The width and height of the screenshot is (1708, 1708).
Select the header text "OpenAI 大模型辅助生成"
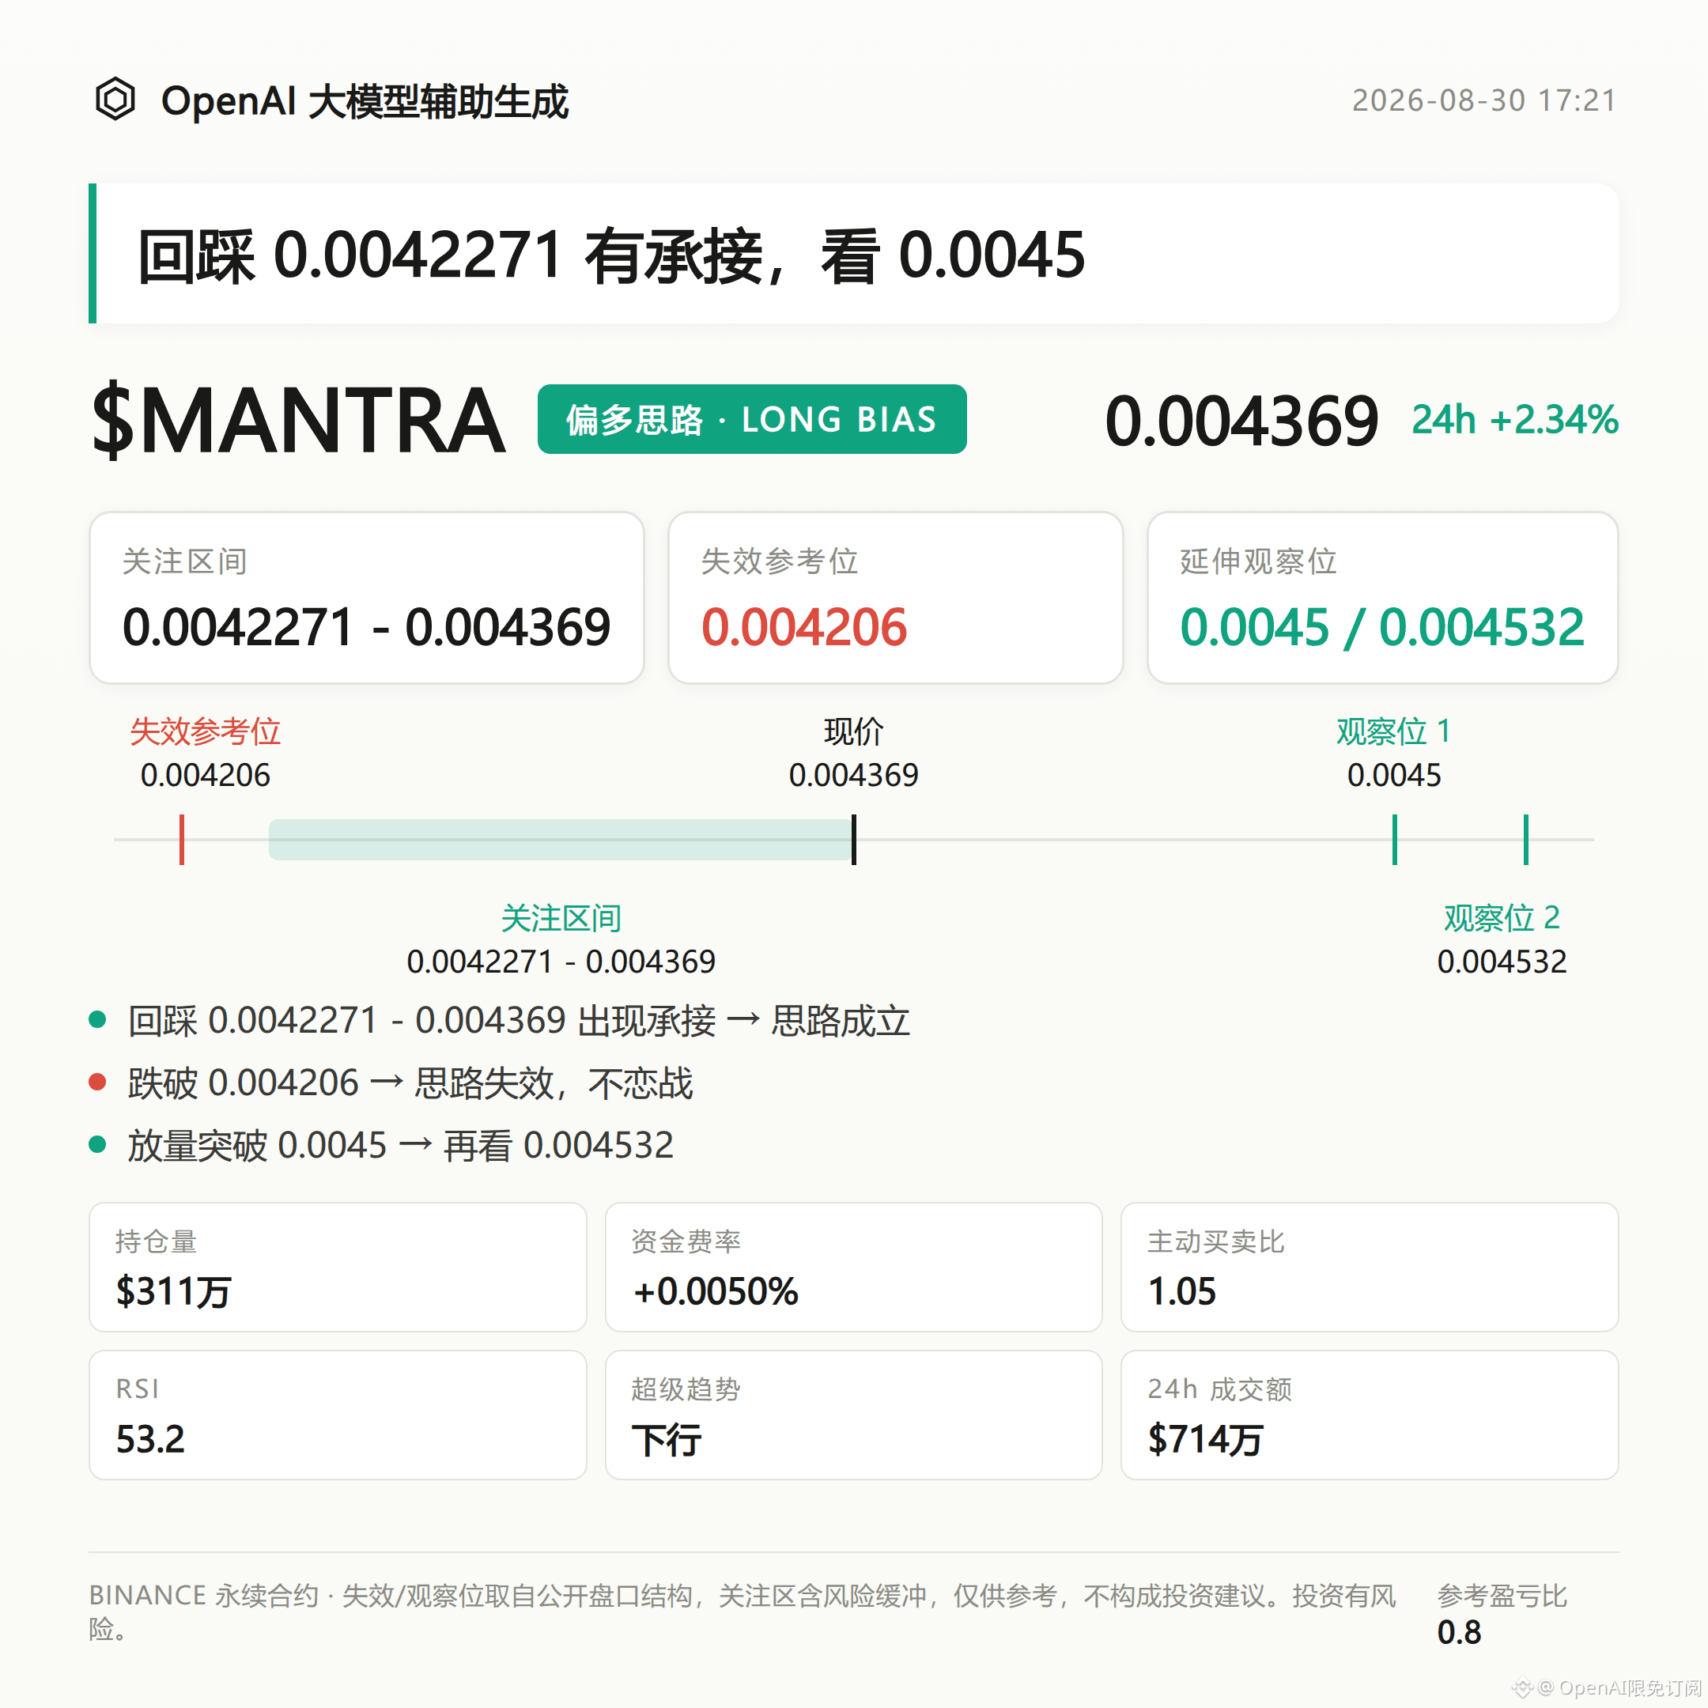coord(365,100)
